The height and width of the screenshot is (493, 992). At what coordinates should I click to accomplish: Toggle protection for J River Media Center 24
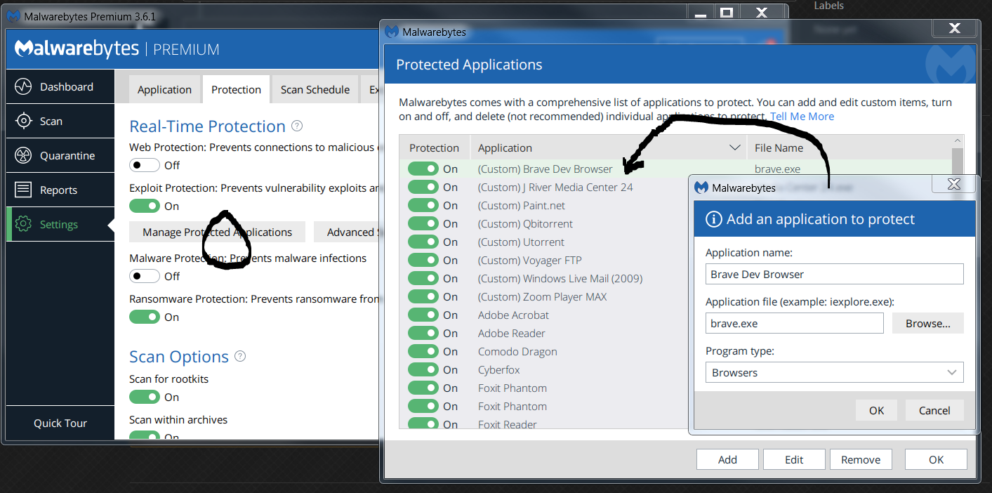pos(423,187)
